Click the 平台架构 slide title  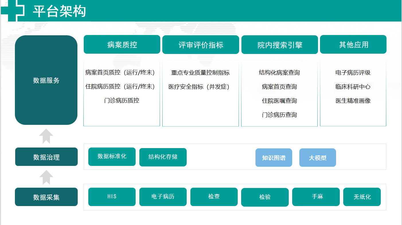point(59,11)
